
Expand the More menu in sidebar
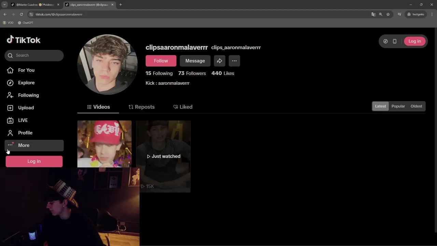(x=34, y=145)
